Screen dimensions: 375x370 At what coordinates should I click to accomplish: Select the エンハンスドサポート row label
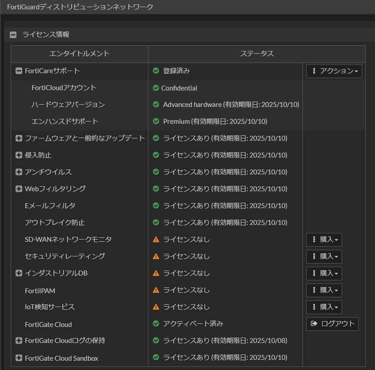pos(65,122)
